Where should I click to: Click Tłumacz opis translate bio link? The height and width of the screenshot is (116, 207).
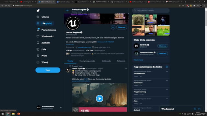[70, 44]
